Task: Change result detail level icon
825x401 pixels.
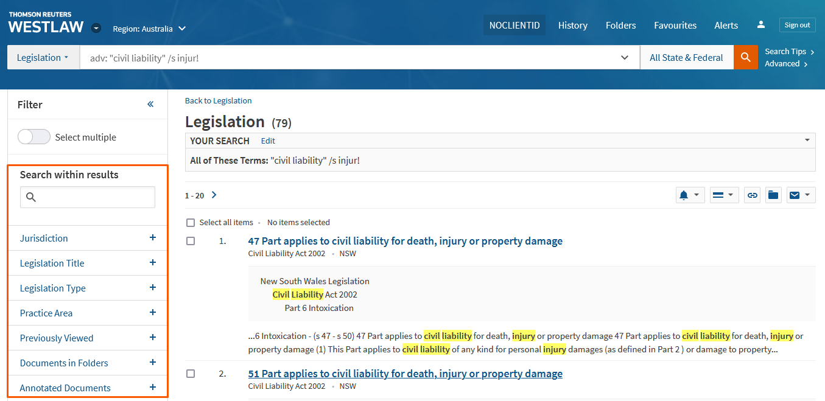Action: click(x=724, y=195)
